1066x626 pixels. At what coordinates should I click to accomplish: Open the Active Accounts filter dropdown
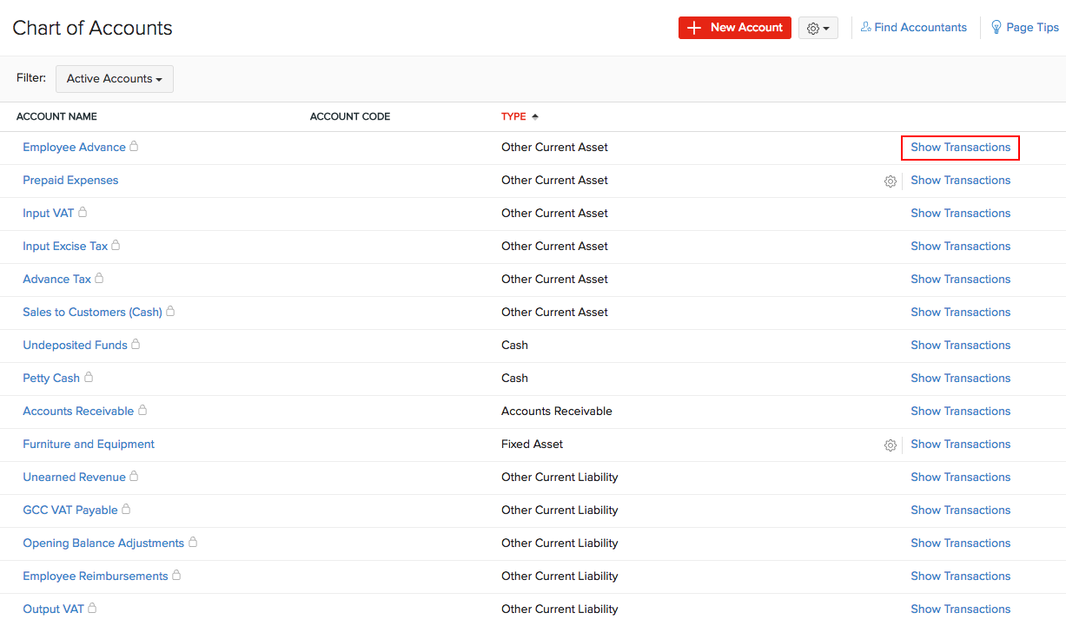114,78
